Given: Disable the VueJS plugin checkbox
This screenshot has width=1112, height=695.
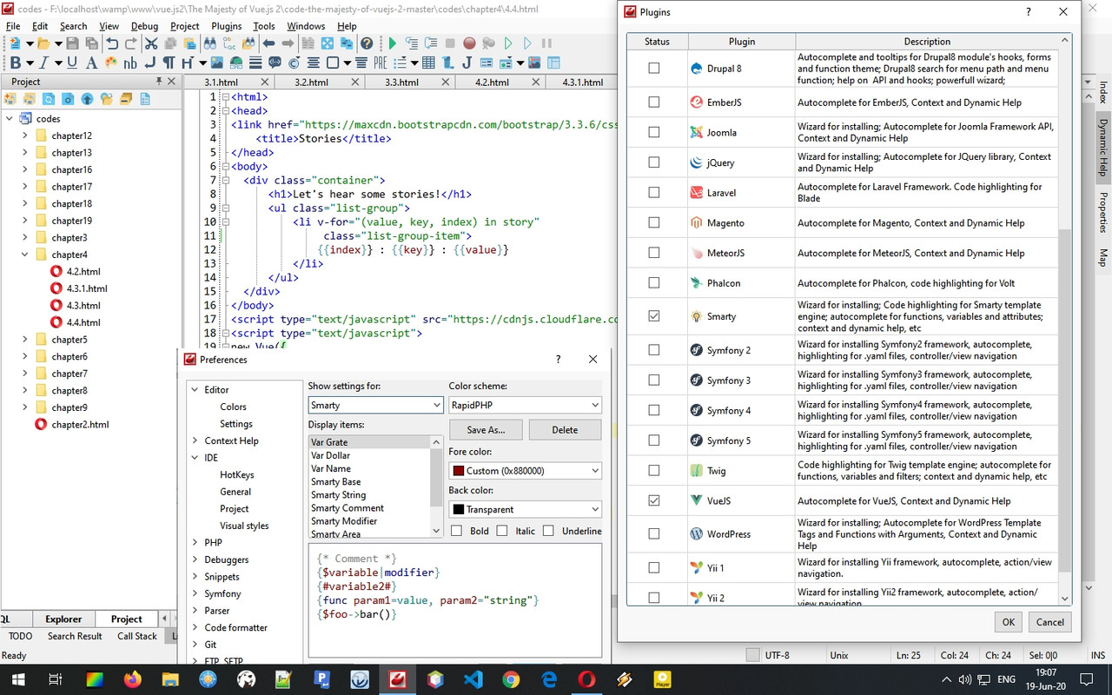Looking at the screenshot, I should click(654, 500).
